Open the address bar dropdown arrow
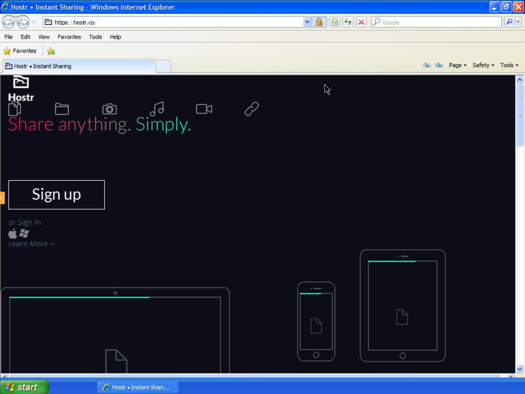 pos(307,22)
